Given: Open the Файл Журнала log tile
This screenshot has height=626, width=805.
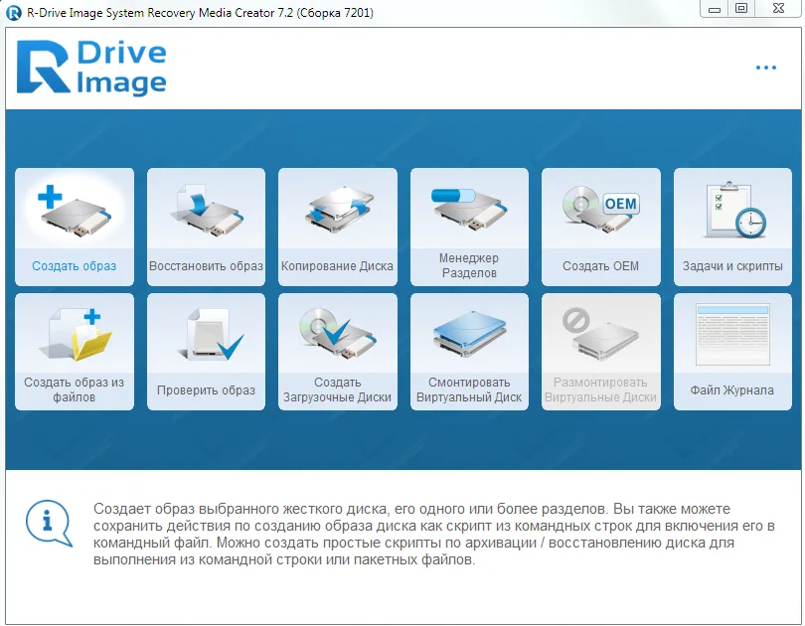Looking at the screenshot, I should 732,352.
